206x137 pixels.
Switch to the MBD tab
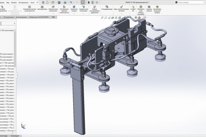[53, 17]
